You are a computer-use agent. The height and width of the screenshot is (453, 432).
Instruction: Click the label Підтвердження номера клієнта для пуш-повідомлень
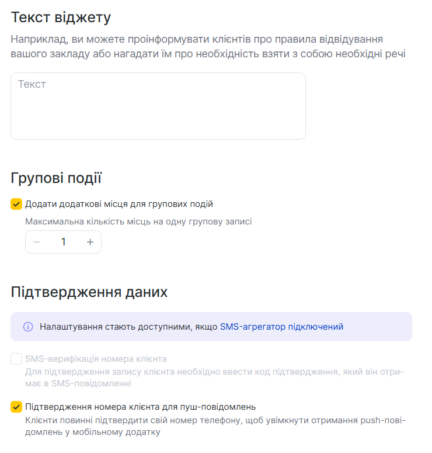141,407
